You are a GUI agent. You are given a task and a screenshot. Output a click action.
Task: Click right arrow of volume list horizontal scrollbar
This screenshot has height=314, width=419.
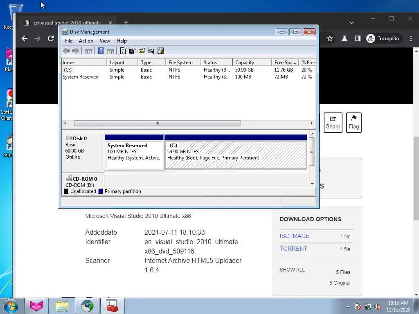click(312, 123)
